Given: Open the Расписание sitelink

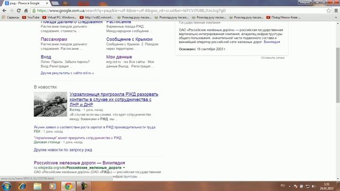Looking at the screenshot, I should [118, 22].
